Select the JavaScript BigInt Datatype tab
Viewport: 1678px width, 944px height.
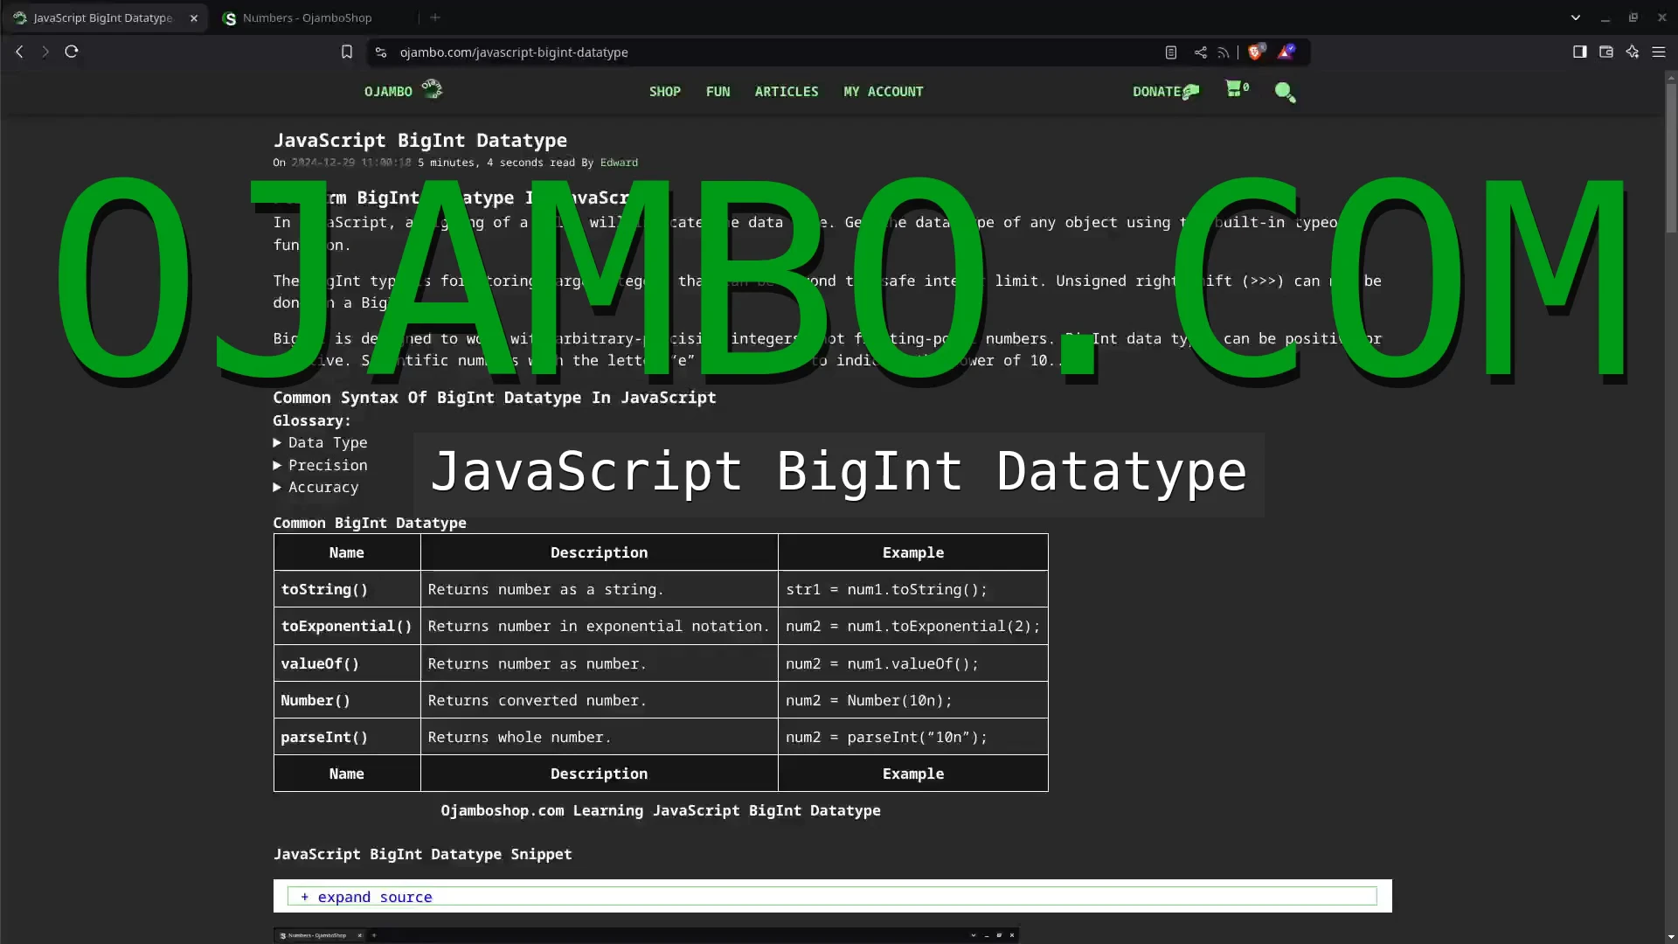(x=103, y=17)
